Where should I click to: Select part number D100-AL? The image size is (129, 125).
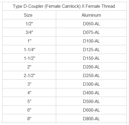(x=91, y=41)
